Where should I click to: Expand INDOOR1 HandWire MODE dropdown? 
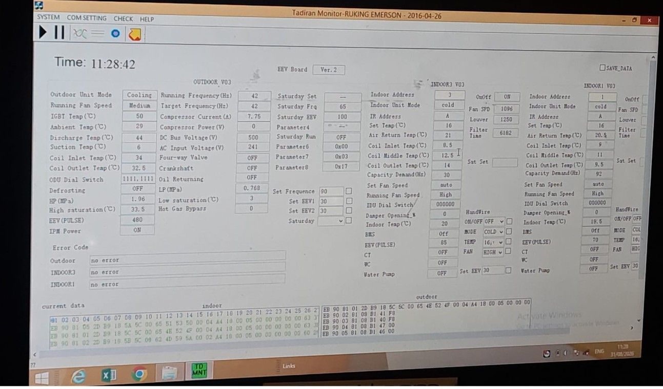(637, 230)
